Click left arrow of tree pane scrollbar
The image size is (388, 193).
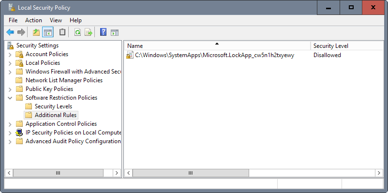coord(9,173)
